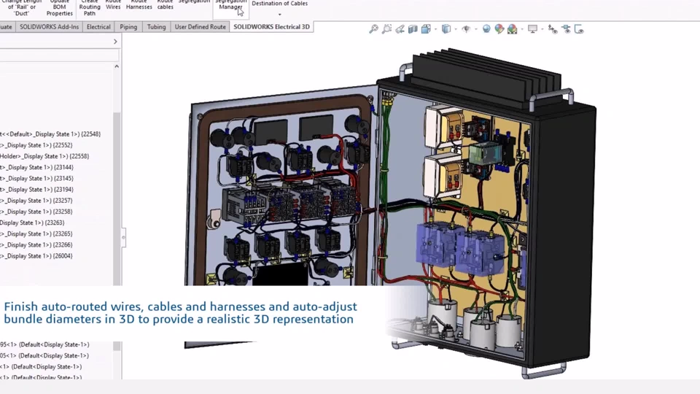Switch to the Piping tab

(128, 27)
